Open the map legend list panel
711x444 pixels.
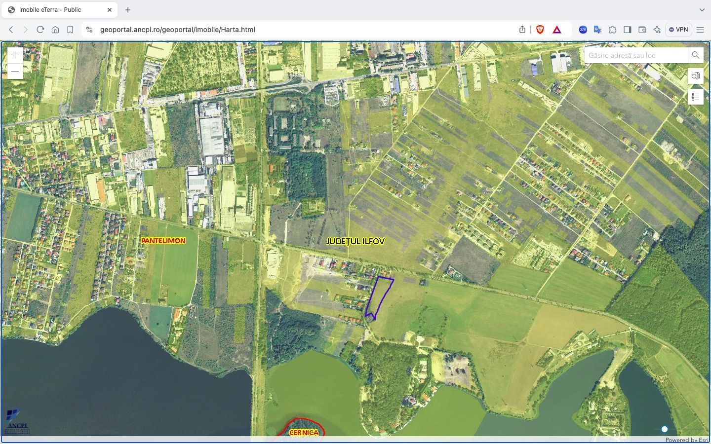(x=696, y=97)
